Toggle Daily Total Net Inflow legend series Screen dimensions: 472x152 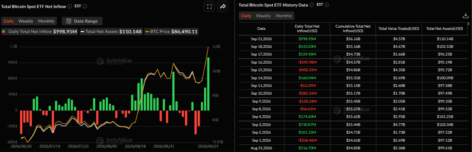click(40, 31)
